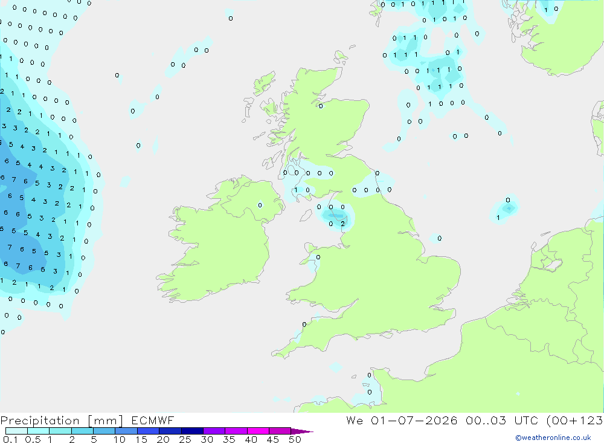Click the legend label '0.5'

pos(33,439)
